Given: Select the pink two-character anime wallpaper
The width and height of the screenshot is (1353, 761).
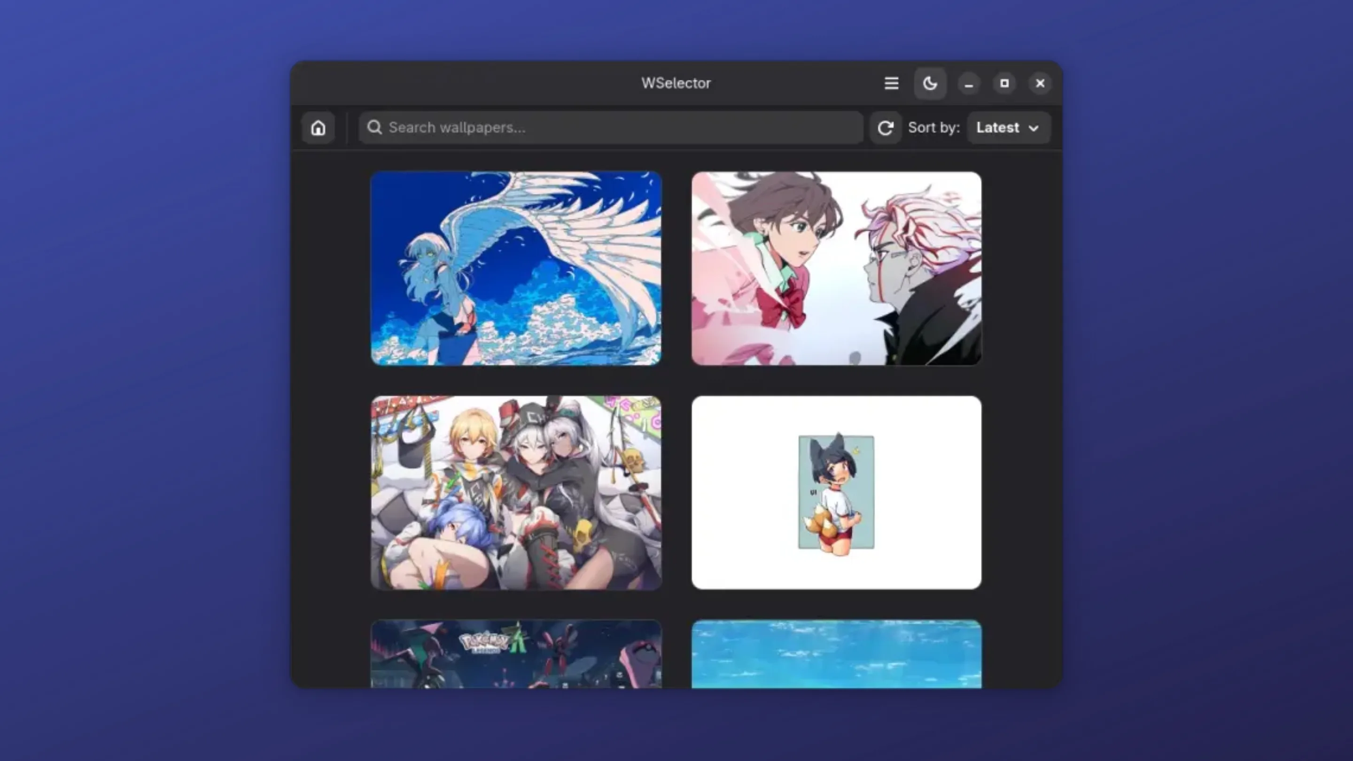Looking at the screenshot, I should [836, 268].
